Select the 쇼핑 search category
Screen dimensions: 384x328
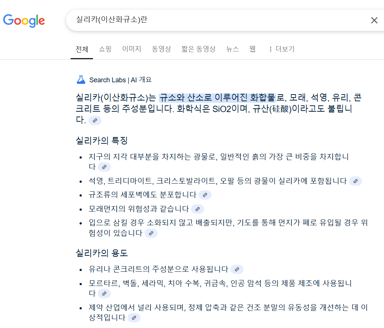point(105,49)
